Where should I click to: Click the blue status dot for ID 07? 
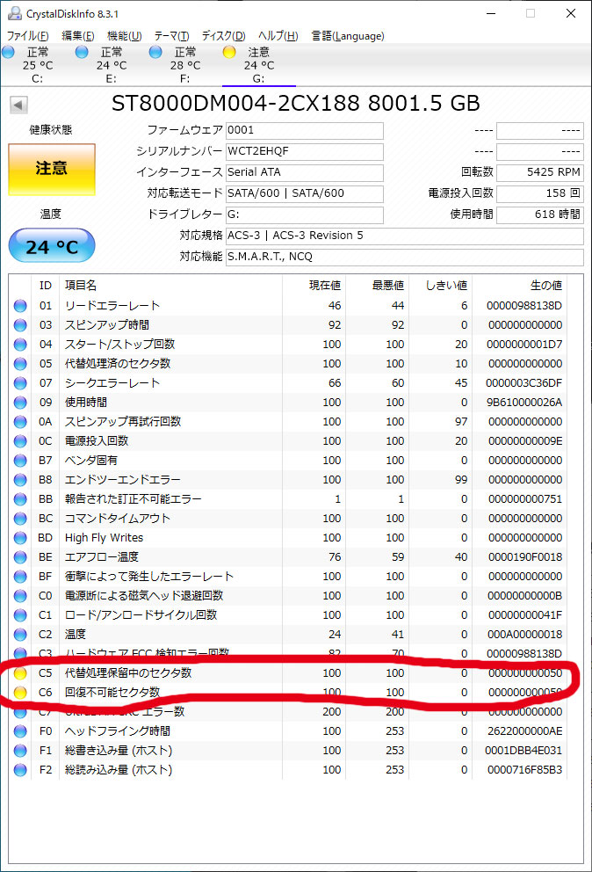click(x=20, y=383)
